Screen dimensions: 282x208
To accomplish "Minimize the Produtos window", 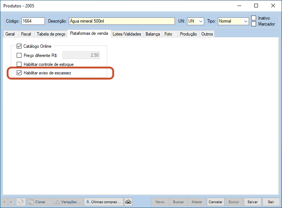I will click(239, 6).
